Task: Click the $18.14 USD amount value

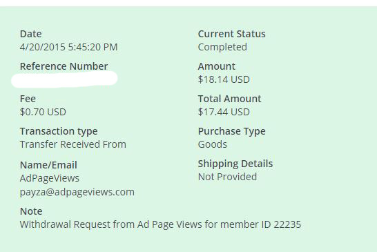Action: (224, 79)
